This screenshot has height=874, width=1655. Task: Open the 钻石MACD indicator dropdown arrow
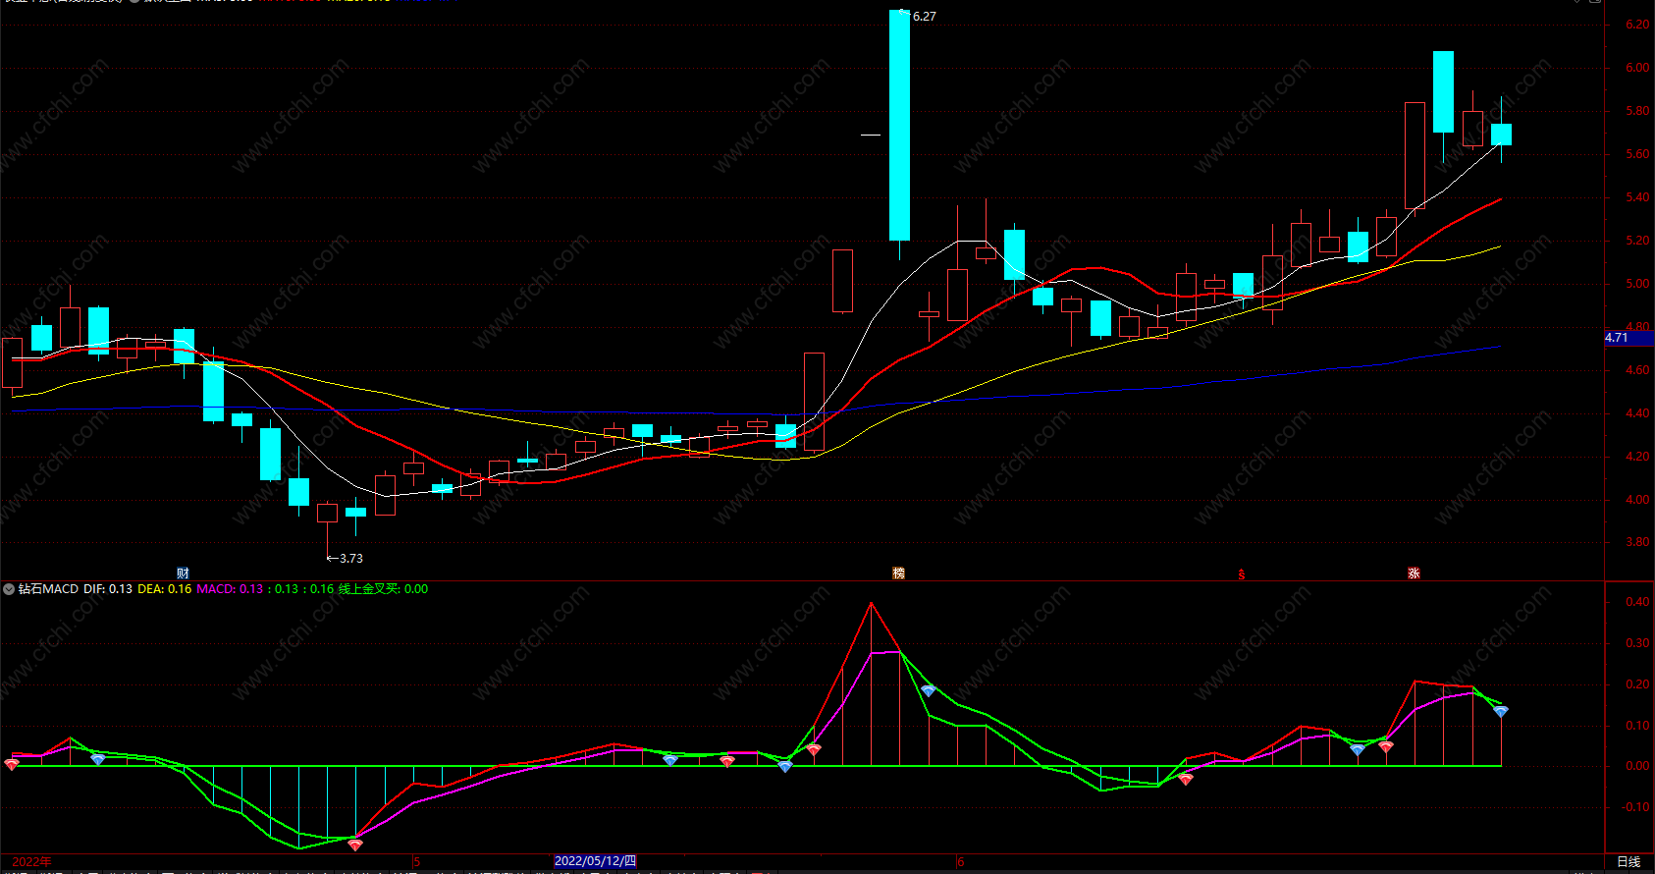click(x=9, y=589)
